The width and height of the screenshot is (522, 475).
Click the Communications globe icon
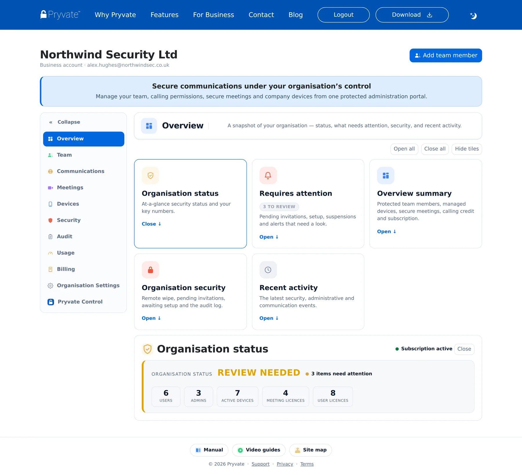pos(50,171)
